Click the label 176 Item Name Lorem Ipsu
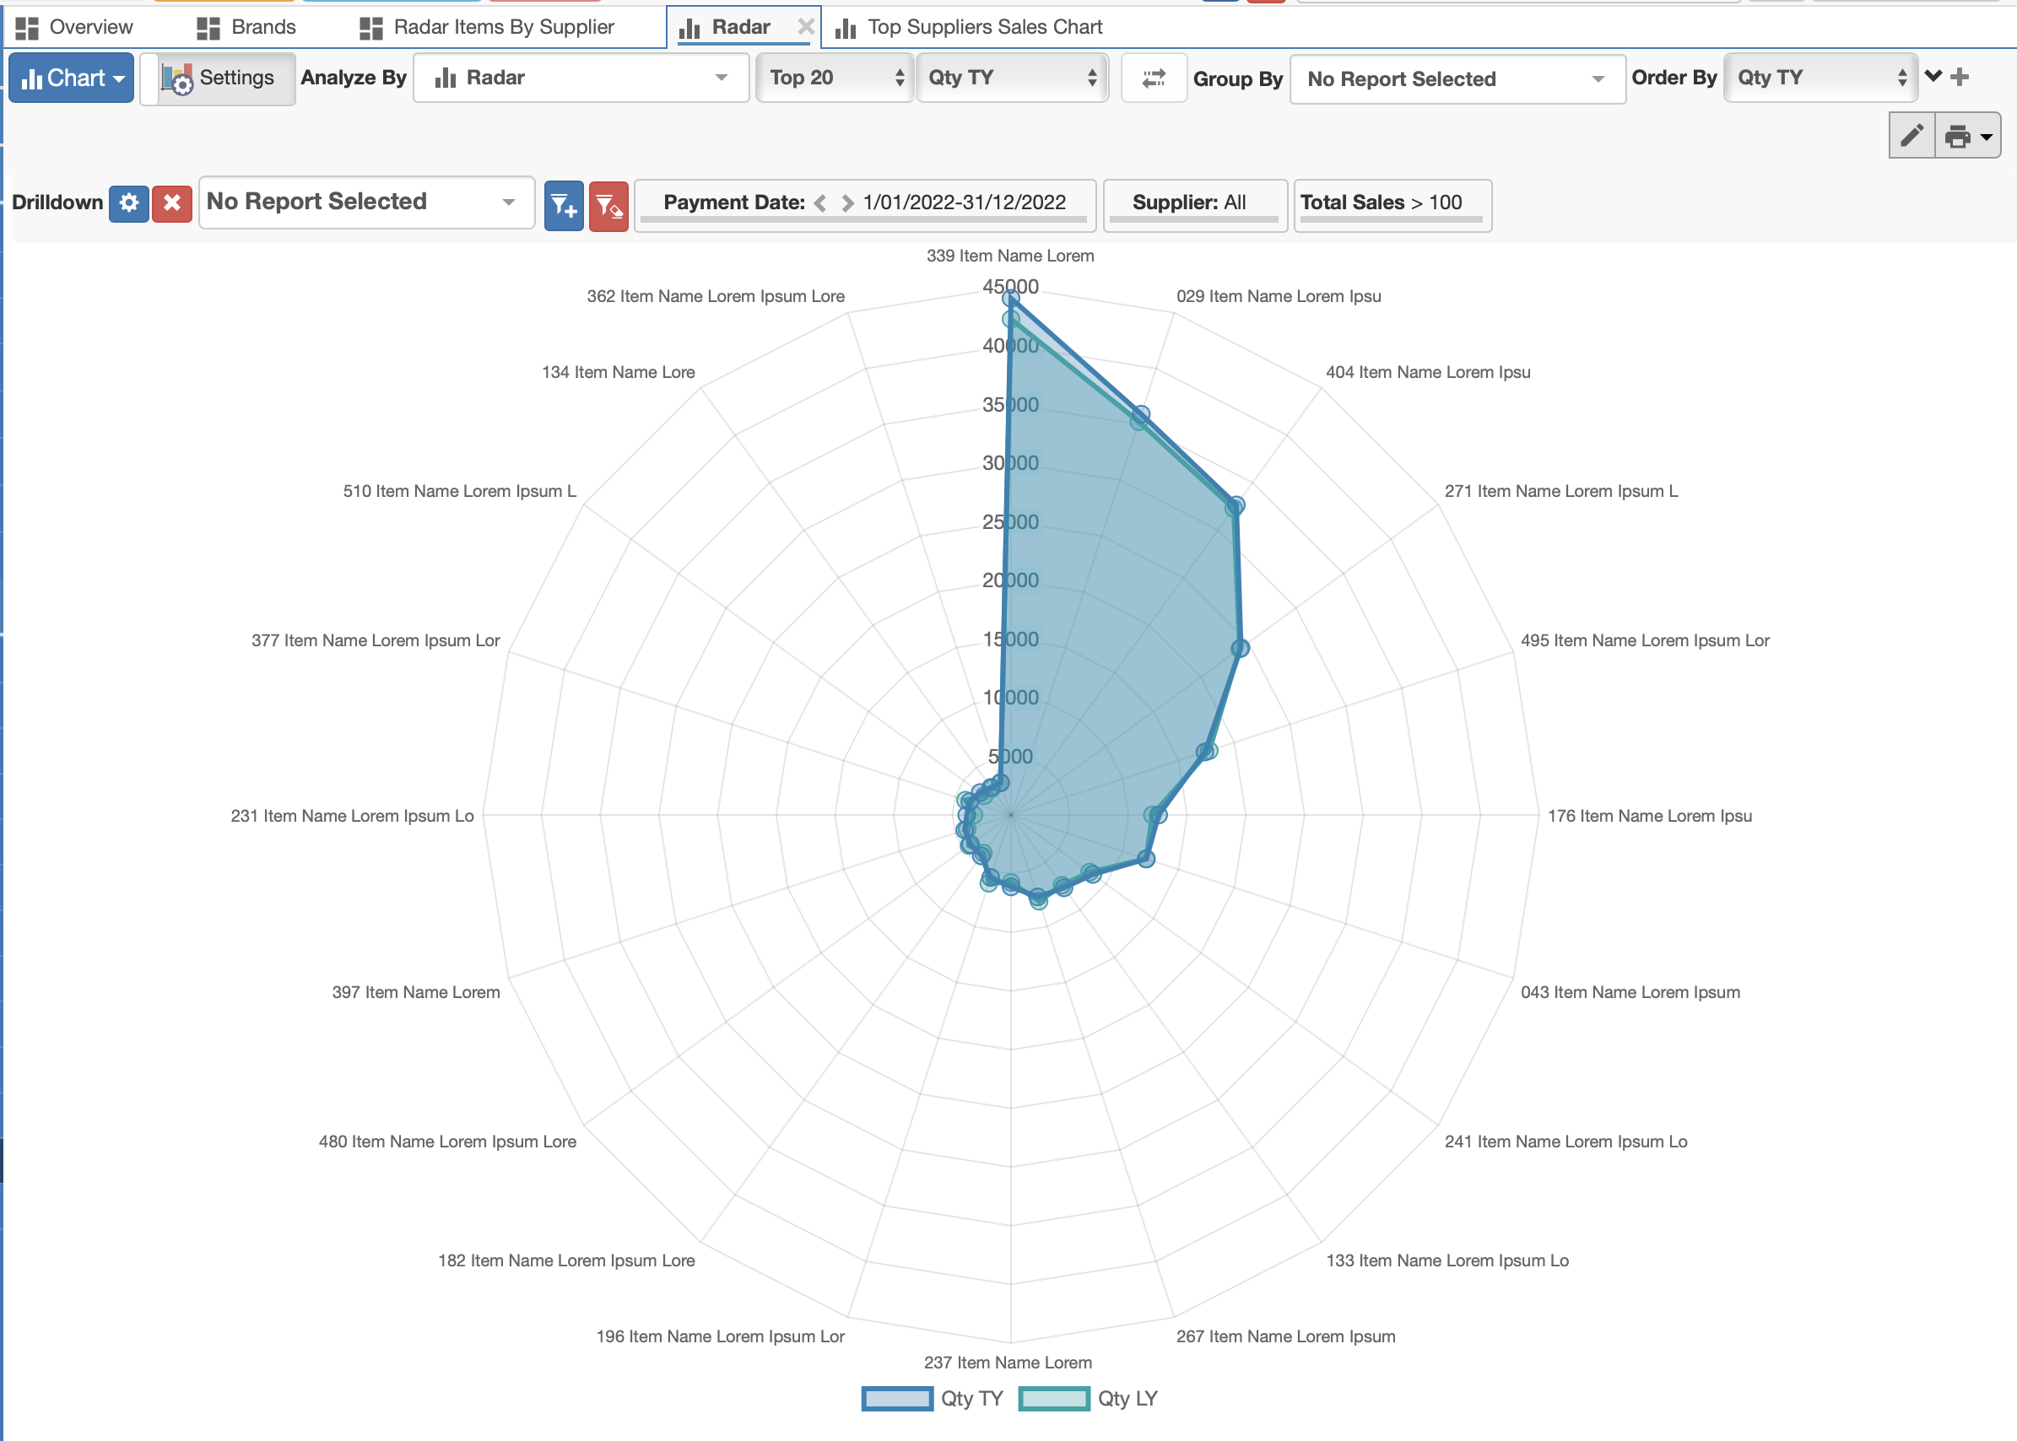 tap(1650, 817)
